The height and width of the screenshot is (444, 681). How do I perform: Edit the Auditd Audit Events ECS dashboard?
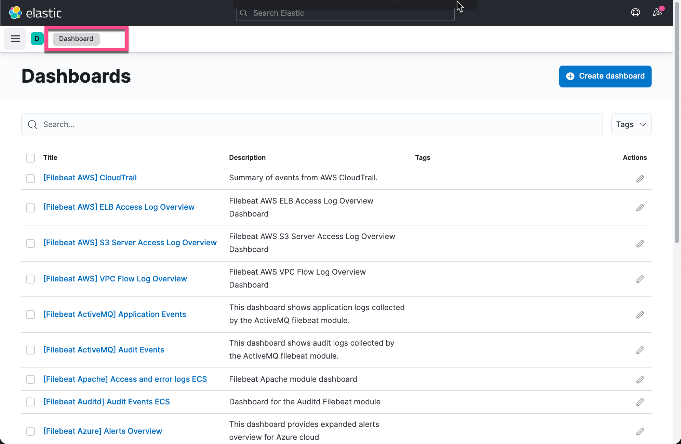point(640,402)
